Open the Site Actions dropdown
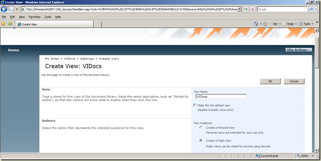The height and width of the screenshot is (161, 321). coord(299,50)
